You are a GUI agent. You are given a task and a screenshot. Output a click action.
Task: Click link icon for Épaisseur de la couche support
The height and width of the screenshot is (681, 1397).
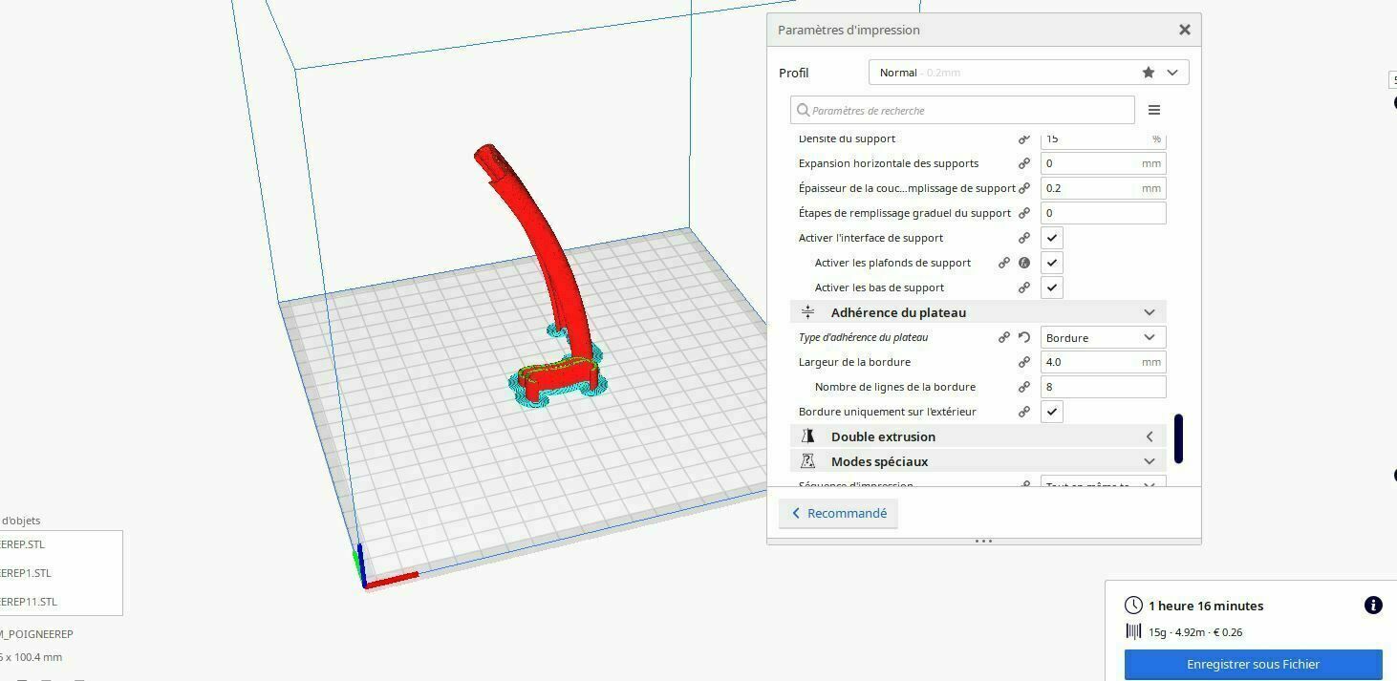(1024, 188)
